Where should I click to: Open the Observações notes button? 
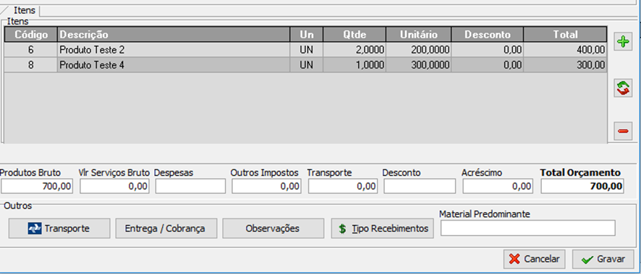pos(273,229)
